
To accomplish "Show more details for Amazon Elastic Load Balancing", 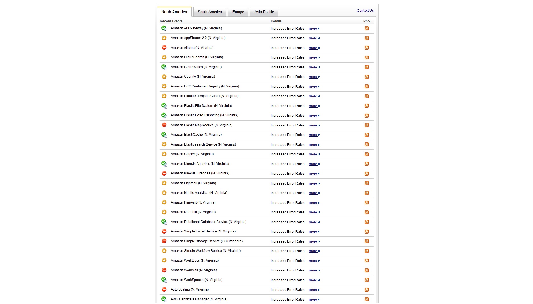I will coord(314,116).
